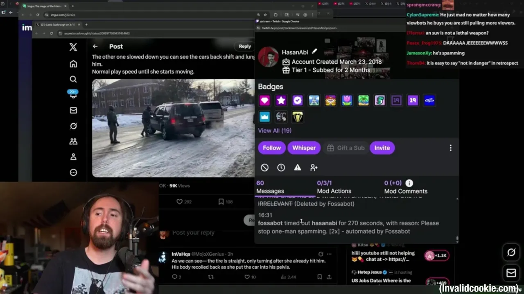Add user as mod icon
The height and width of the screenshot is (294, 524).
(314, 167)
